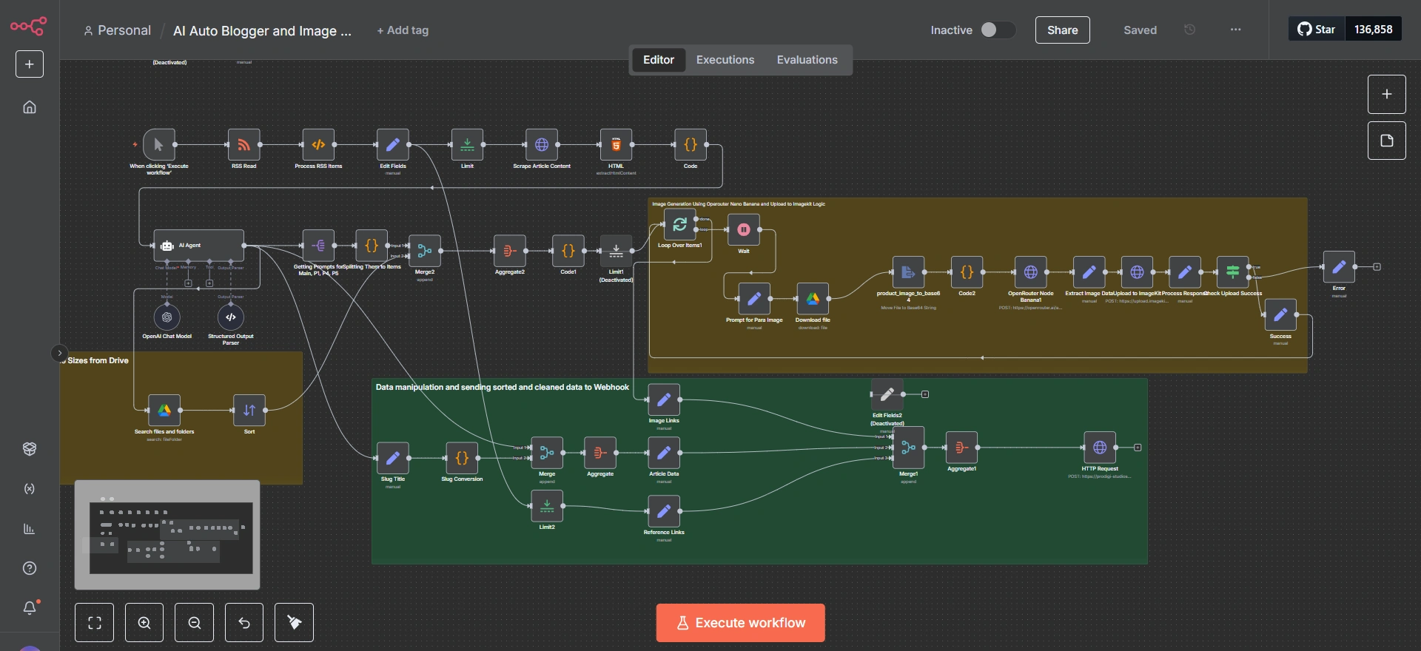Expand the AI Agent Memory plus connector
Screen dimensions: 1421x651
tap(188, 283)
